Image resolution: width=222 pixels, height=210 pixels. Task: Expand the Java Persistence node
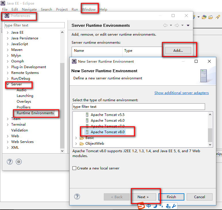point(8,38)
